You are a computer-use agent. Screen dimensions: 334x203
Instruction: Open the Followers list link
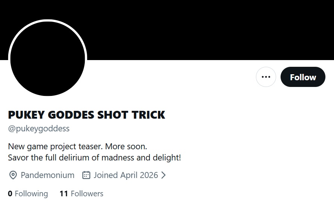[81, 194]
